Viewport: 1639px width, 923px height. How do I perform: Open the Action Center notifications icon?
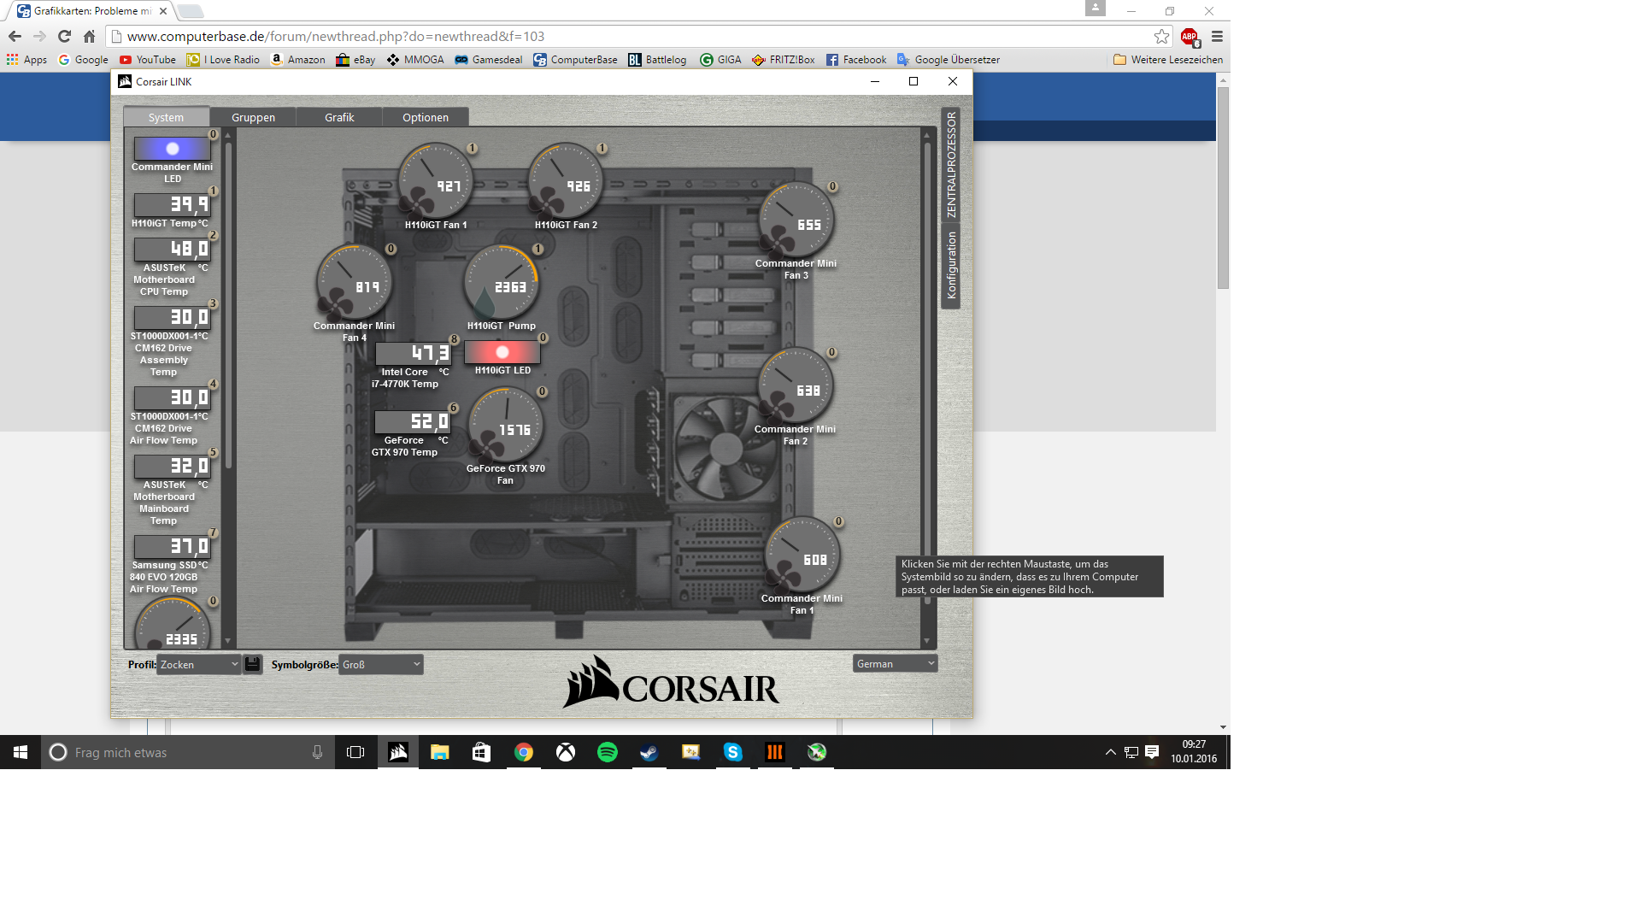1152,752
